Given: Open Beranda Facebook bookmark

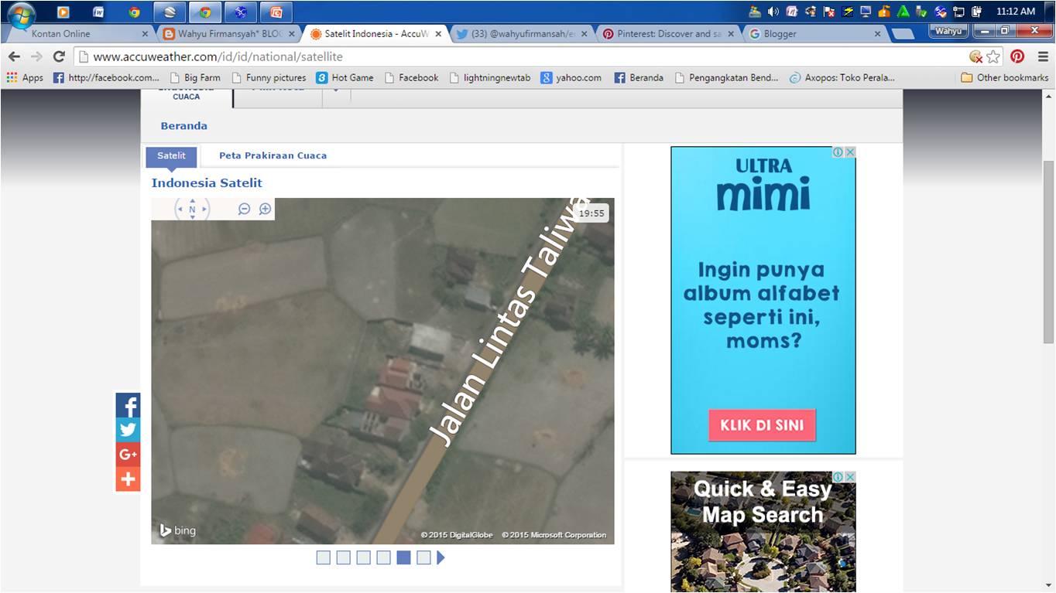Looking at the screenshot, I should pos(639,77).
